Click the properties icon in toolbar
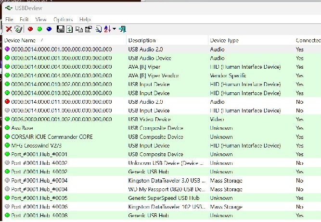This screenshot has width=321, height=222. [x=88, y=29]
